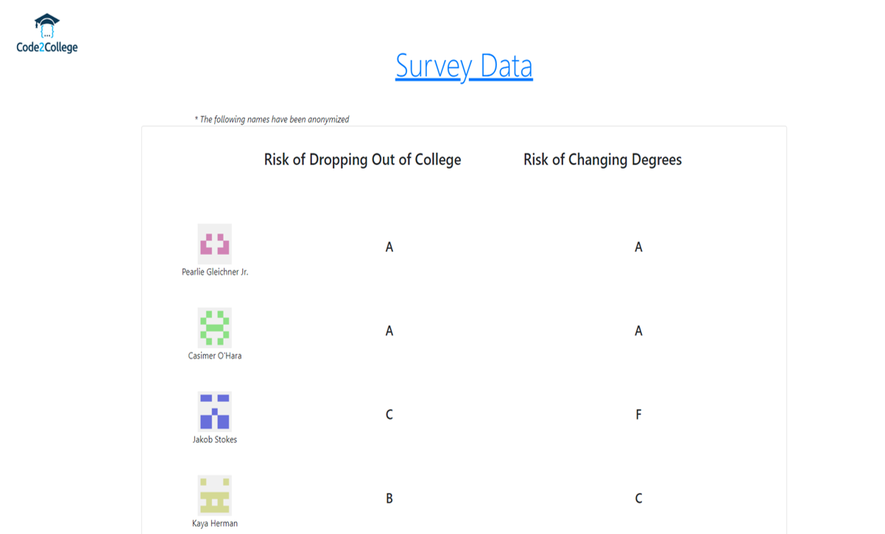Click Kaya Herman's yellow avatar
The width and height of the screenshot is (885, 534).
click(215, 496)
